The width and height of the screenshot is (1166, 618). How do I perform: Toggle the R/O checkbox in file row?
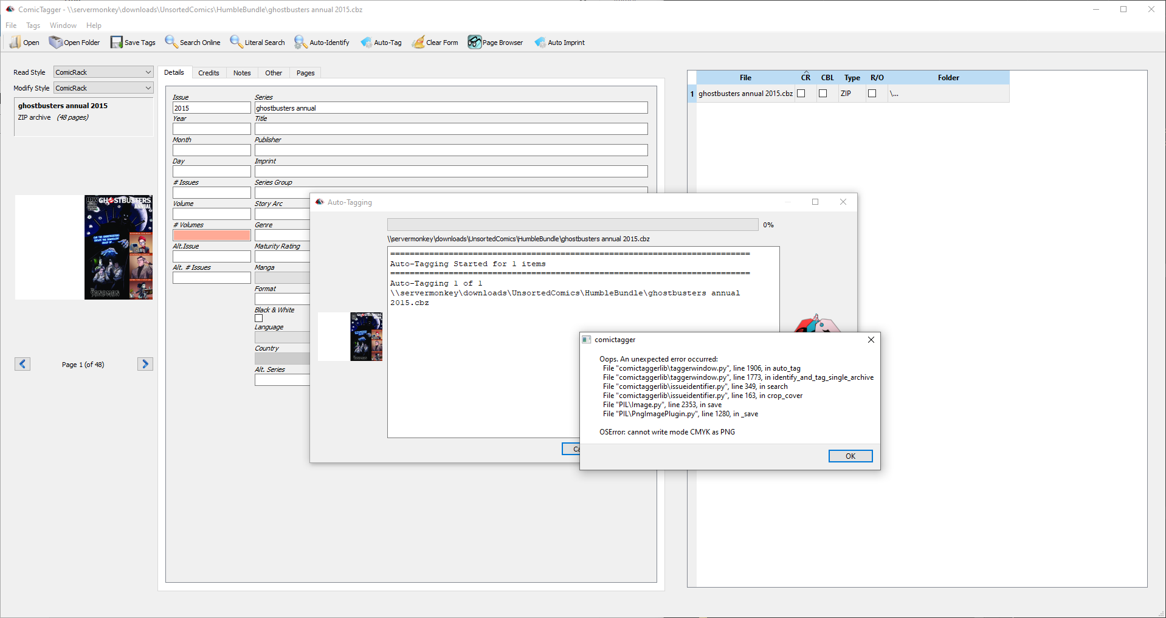(872, 94)
